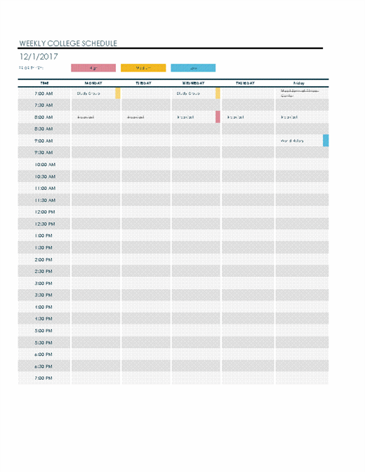Viewport: 365px width, 473px height.
Task: Select the 6:30 PM time label
Action: (44, 366)
